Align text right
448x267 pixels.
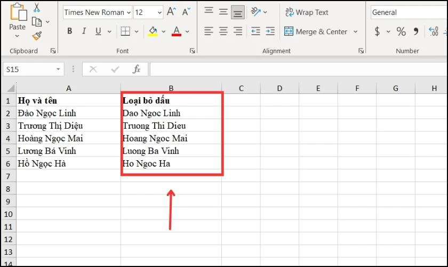pos(238,31)
